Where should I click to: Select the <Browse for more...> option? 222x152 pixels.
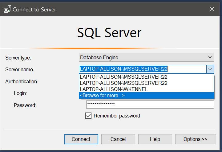click(102, 96)
